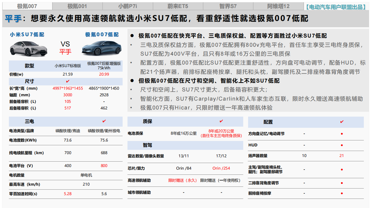Click the red price value 20.99
Viewport: 375px width, 208px height.
tap(104, 74)
